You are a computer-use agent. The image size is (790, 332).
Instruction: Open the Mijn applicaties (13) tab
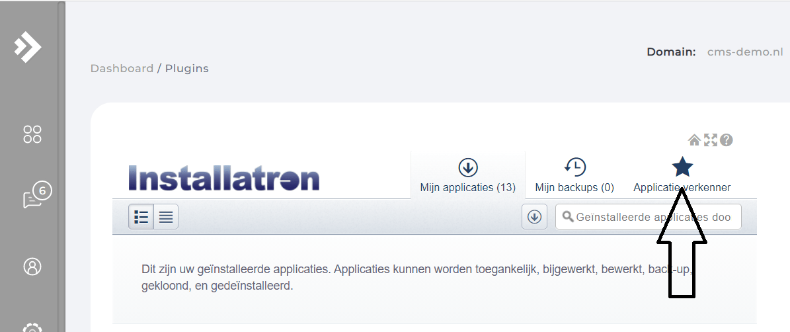point(468,175)
